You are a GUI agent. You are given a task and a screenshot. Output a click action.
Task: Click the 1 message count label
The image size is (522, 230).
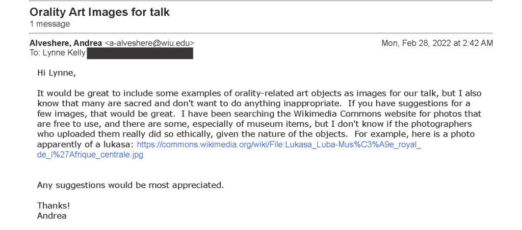pos(49,24)
